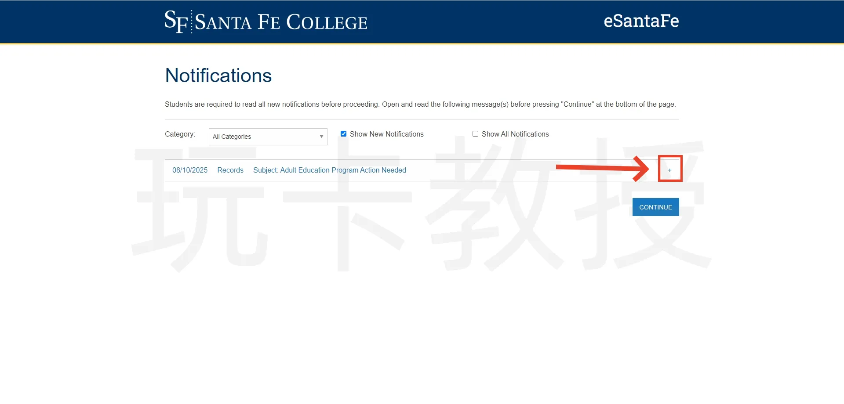Click the red arrow annotation
The image size is (844, 404).
pyautogui.click(x=602, y=168)
